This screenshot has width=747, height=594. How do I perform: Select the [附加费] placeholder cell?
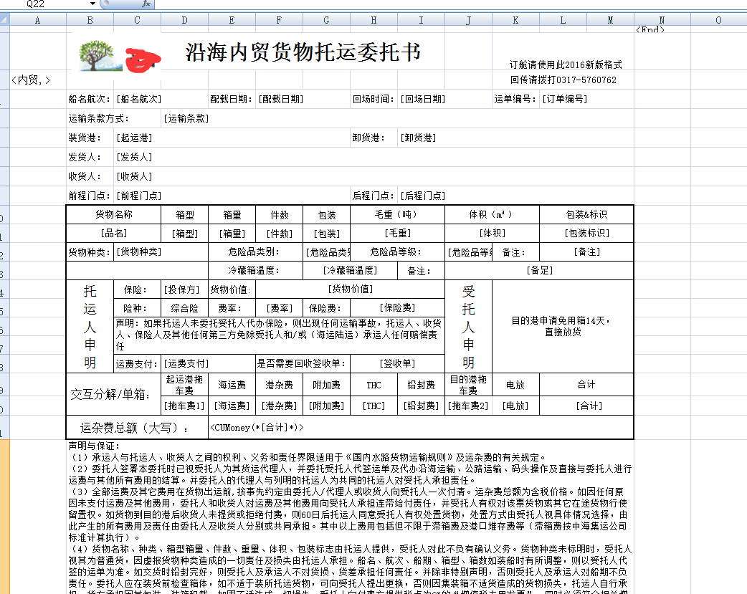(326, 406)
